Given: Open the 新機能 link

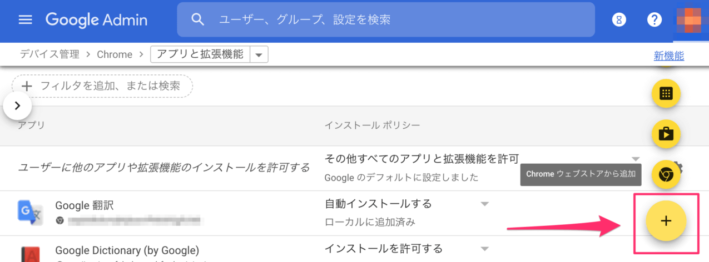Looking at the screenshot, I should [x=668, y=56].
